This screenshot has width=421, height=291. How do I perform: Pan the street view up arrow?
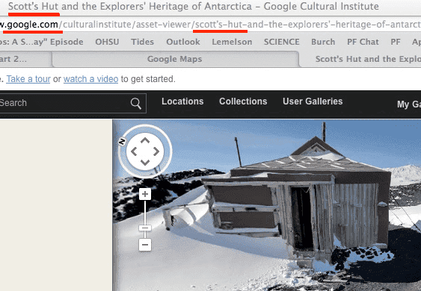point(145,140)
